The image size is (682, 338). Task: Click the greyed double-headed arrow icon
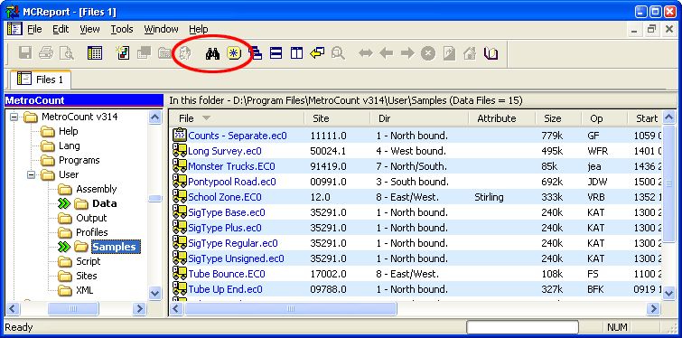click(x=365, y=53)
